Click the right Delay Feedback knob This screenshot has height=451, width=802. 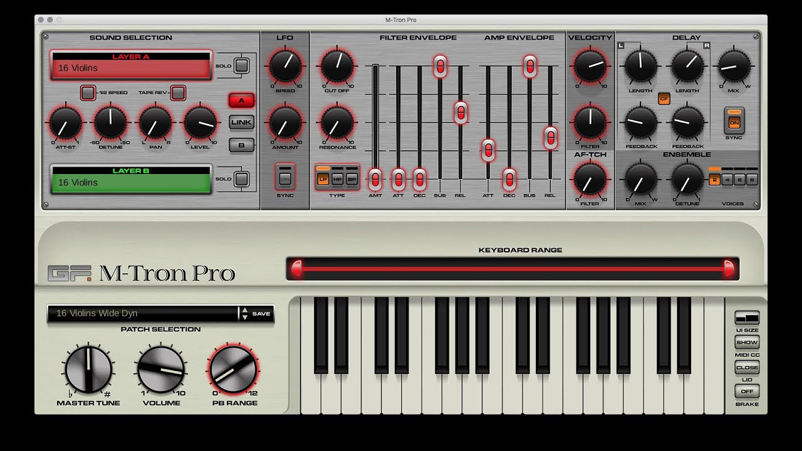pos(687,123)
